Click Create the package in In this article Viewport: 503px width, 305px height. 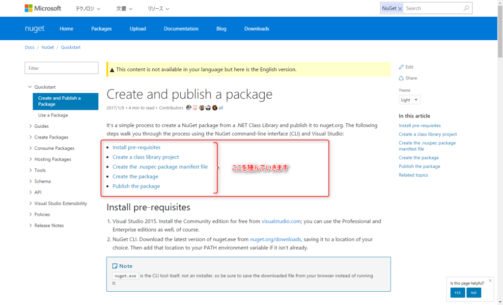tap(419, 158)
